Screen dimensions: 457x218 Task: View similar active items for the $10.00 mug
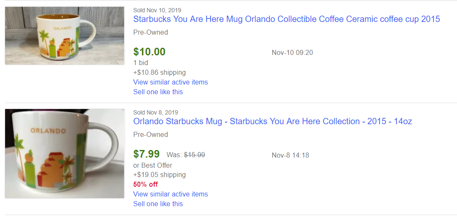coord(170,82)
